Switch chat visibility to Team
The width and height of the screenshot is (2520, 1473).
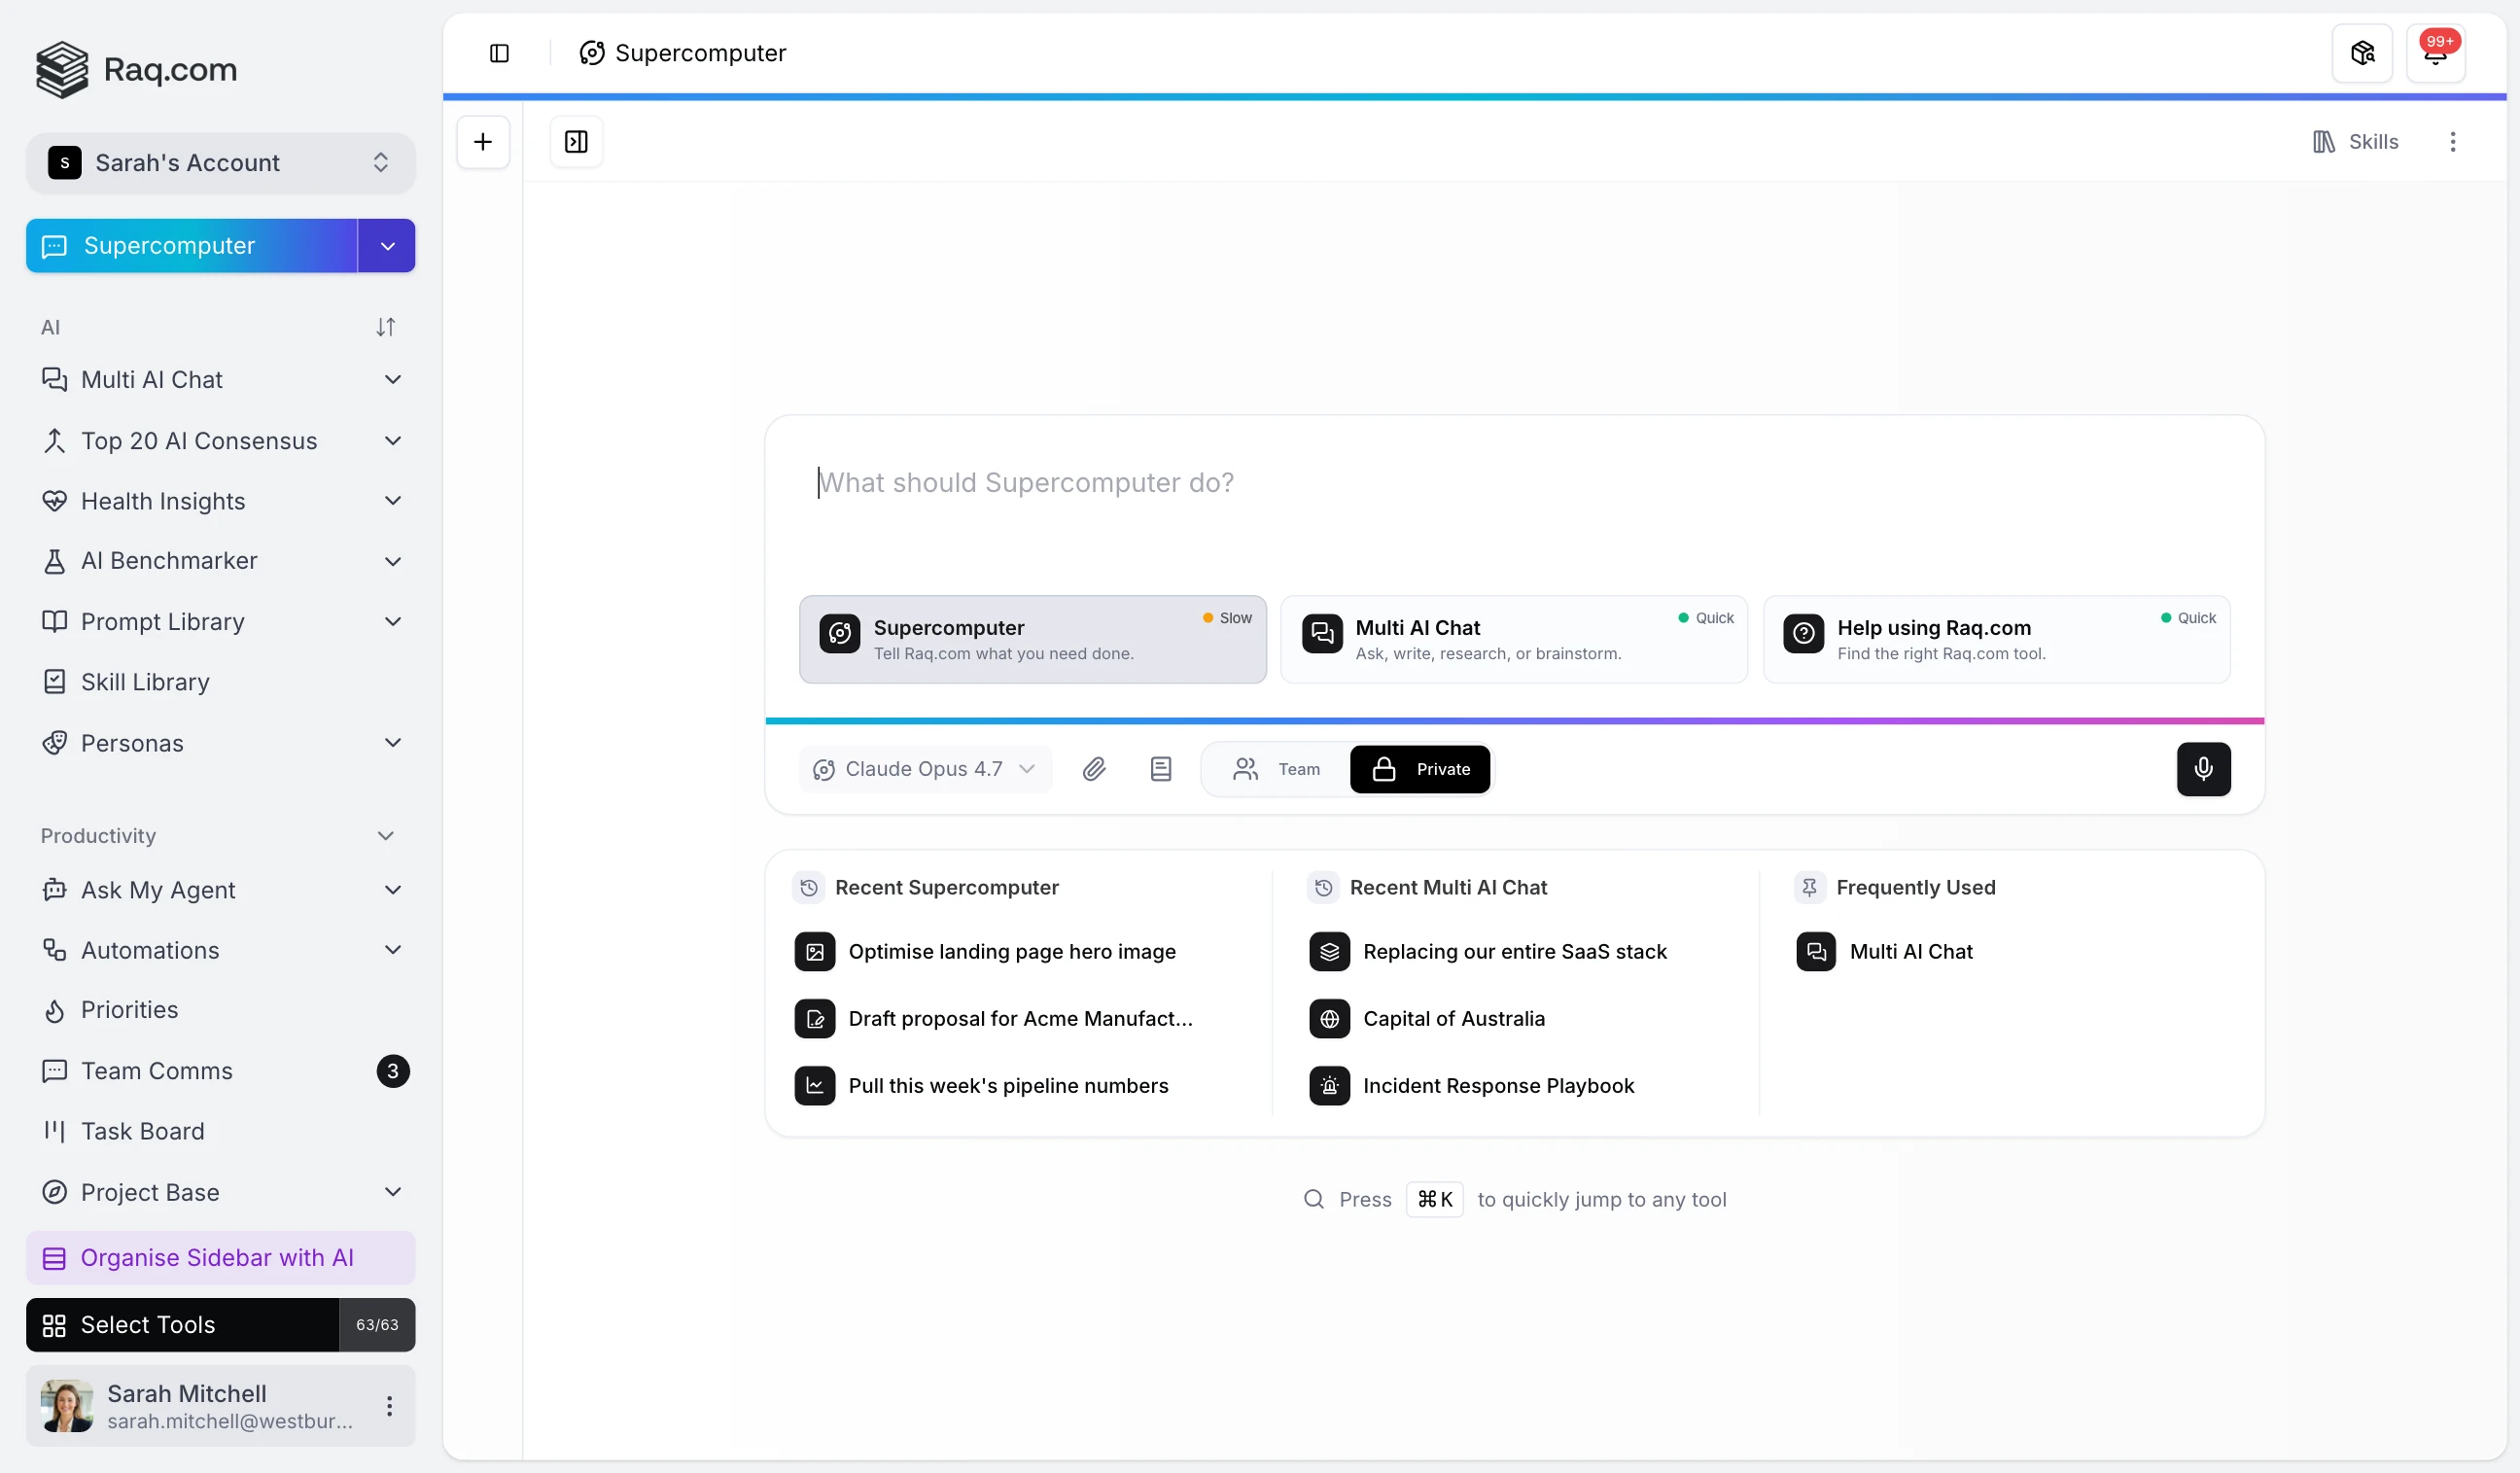click(x=1277, y=769)
